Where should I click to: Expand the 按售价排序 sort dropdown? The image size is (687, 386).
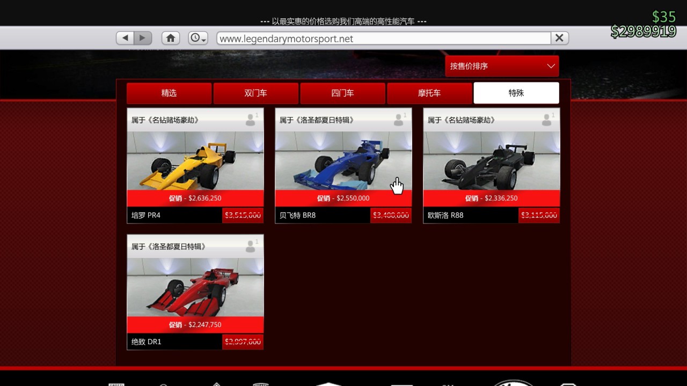pyautogui.click(x=502, y=66)
